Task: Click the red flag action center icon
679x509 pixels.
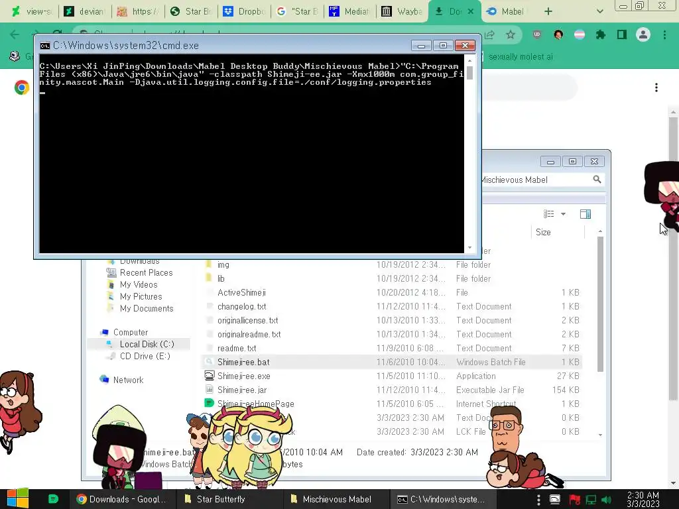Action: coord(575,500)
